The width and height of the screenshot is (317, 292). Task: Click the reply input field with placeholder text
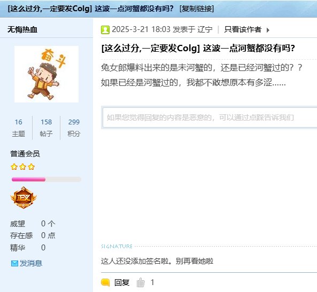[210, 117]
